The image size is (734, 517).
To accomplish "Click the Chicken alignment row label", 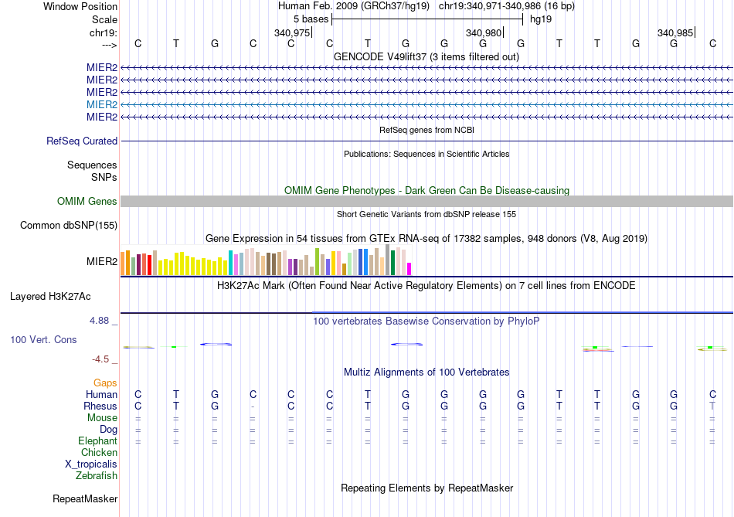I will point(99,452).
